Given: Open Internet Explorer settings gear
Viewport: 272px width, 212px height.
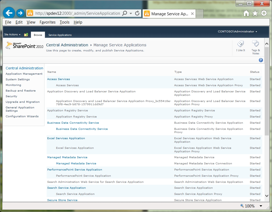Looking at the screenshot, I should 264,13.
